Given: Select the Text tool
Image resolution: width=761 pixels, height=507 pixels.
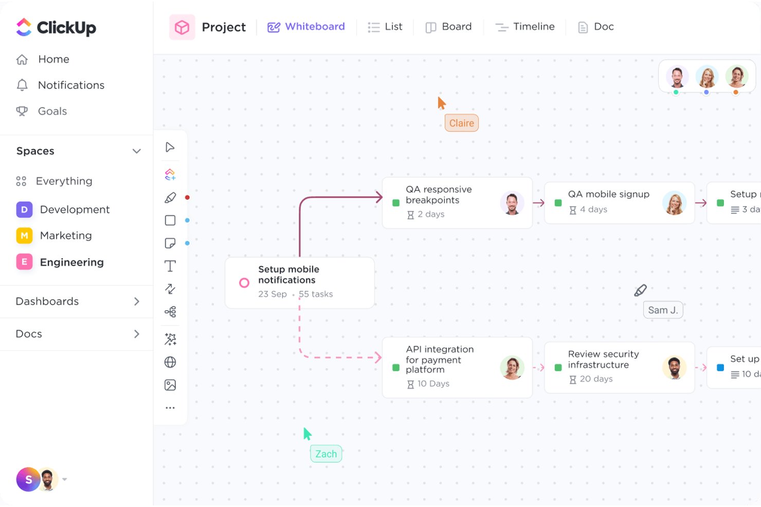Looking at the screenshot, I should (170, 266).
